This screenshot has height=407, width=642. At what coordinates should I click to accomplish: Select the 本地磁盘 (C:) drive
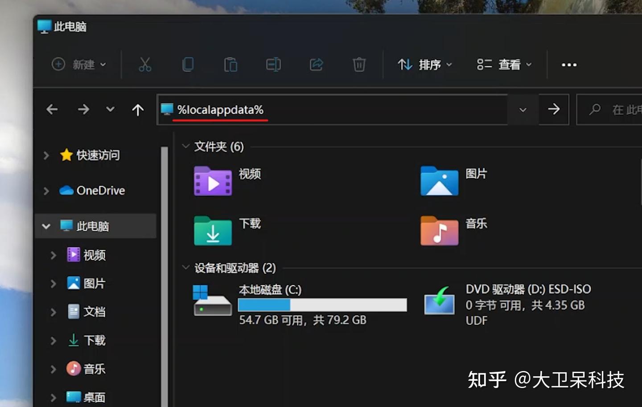[300, 305]
